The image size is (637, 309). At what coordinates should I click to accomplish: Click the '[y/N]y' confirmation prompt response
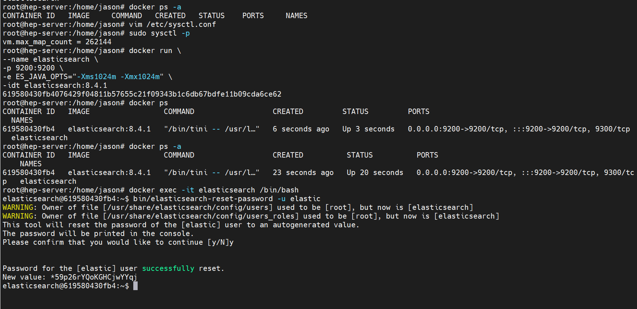point(220,242)
